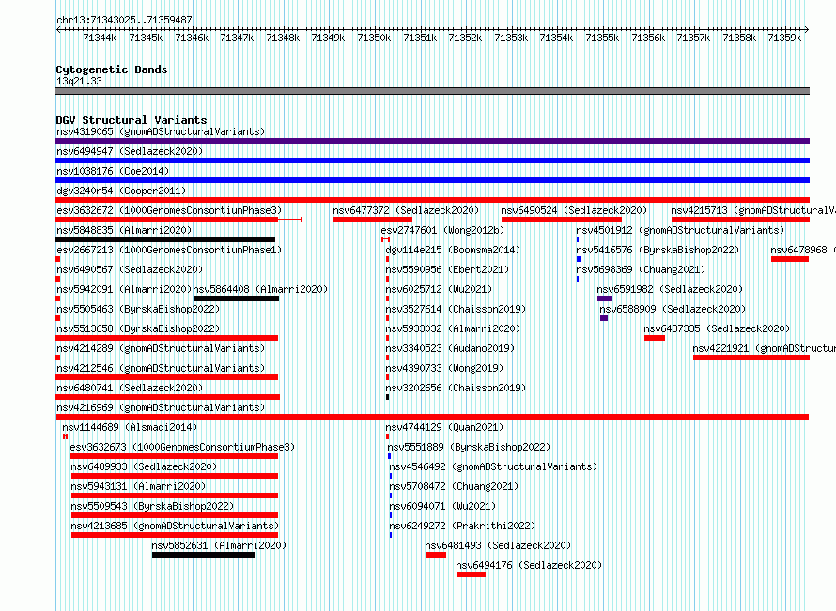The height and width of the screenshot is (611, 836).
Task: Click the nsv6494947 Sedlazeck2020 variant label
Action: tap(130, 151)
